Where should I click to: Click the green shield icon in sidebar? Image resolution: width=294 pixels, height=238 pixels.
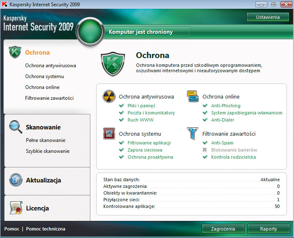point(15,53)
